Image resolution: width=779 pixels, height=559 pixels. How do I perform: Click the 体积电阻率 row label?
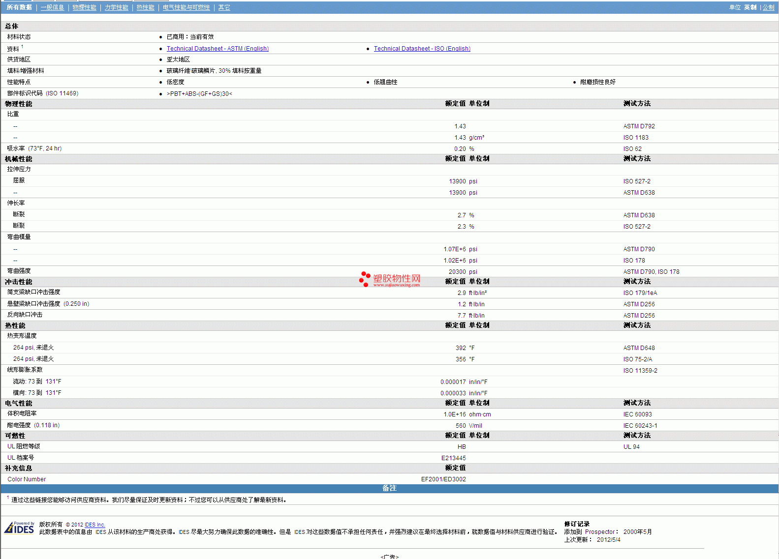[x=22, y=413]
